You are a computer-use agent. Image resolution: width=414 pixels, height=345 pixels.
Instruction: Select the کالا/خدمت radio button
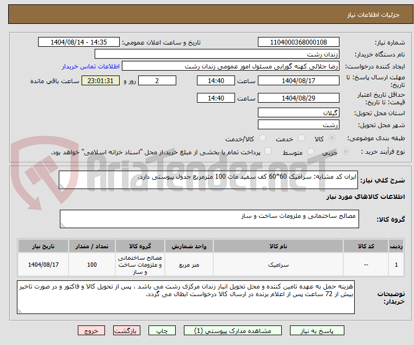[262, 138]
